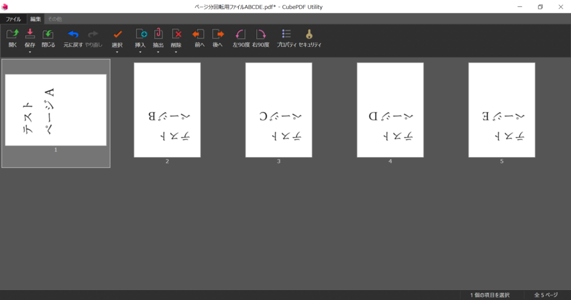Viewport: 571px width, 300px height.
Task: Select the page 3 thumbnail (ページC)
Action: (279, 110)
